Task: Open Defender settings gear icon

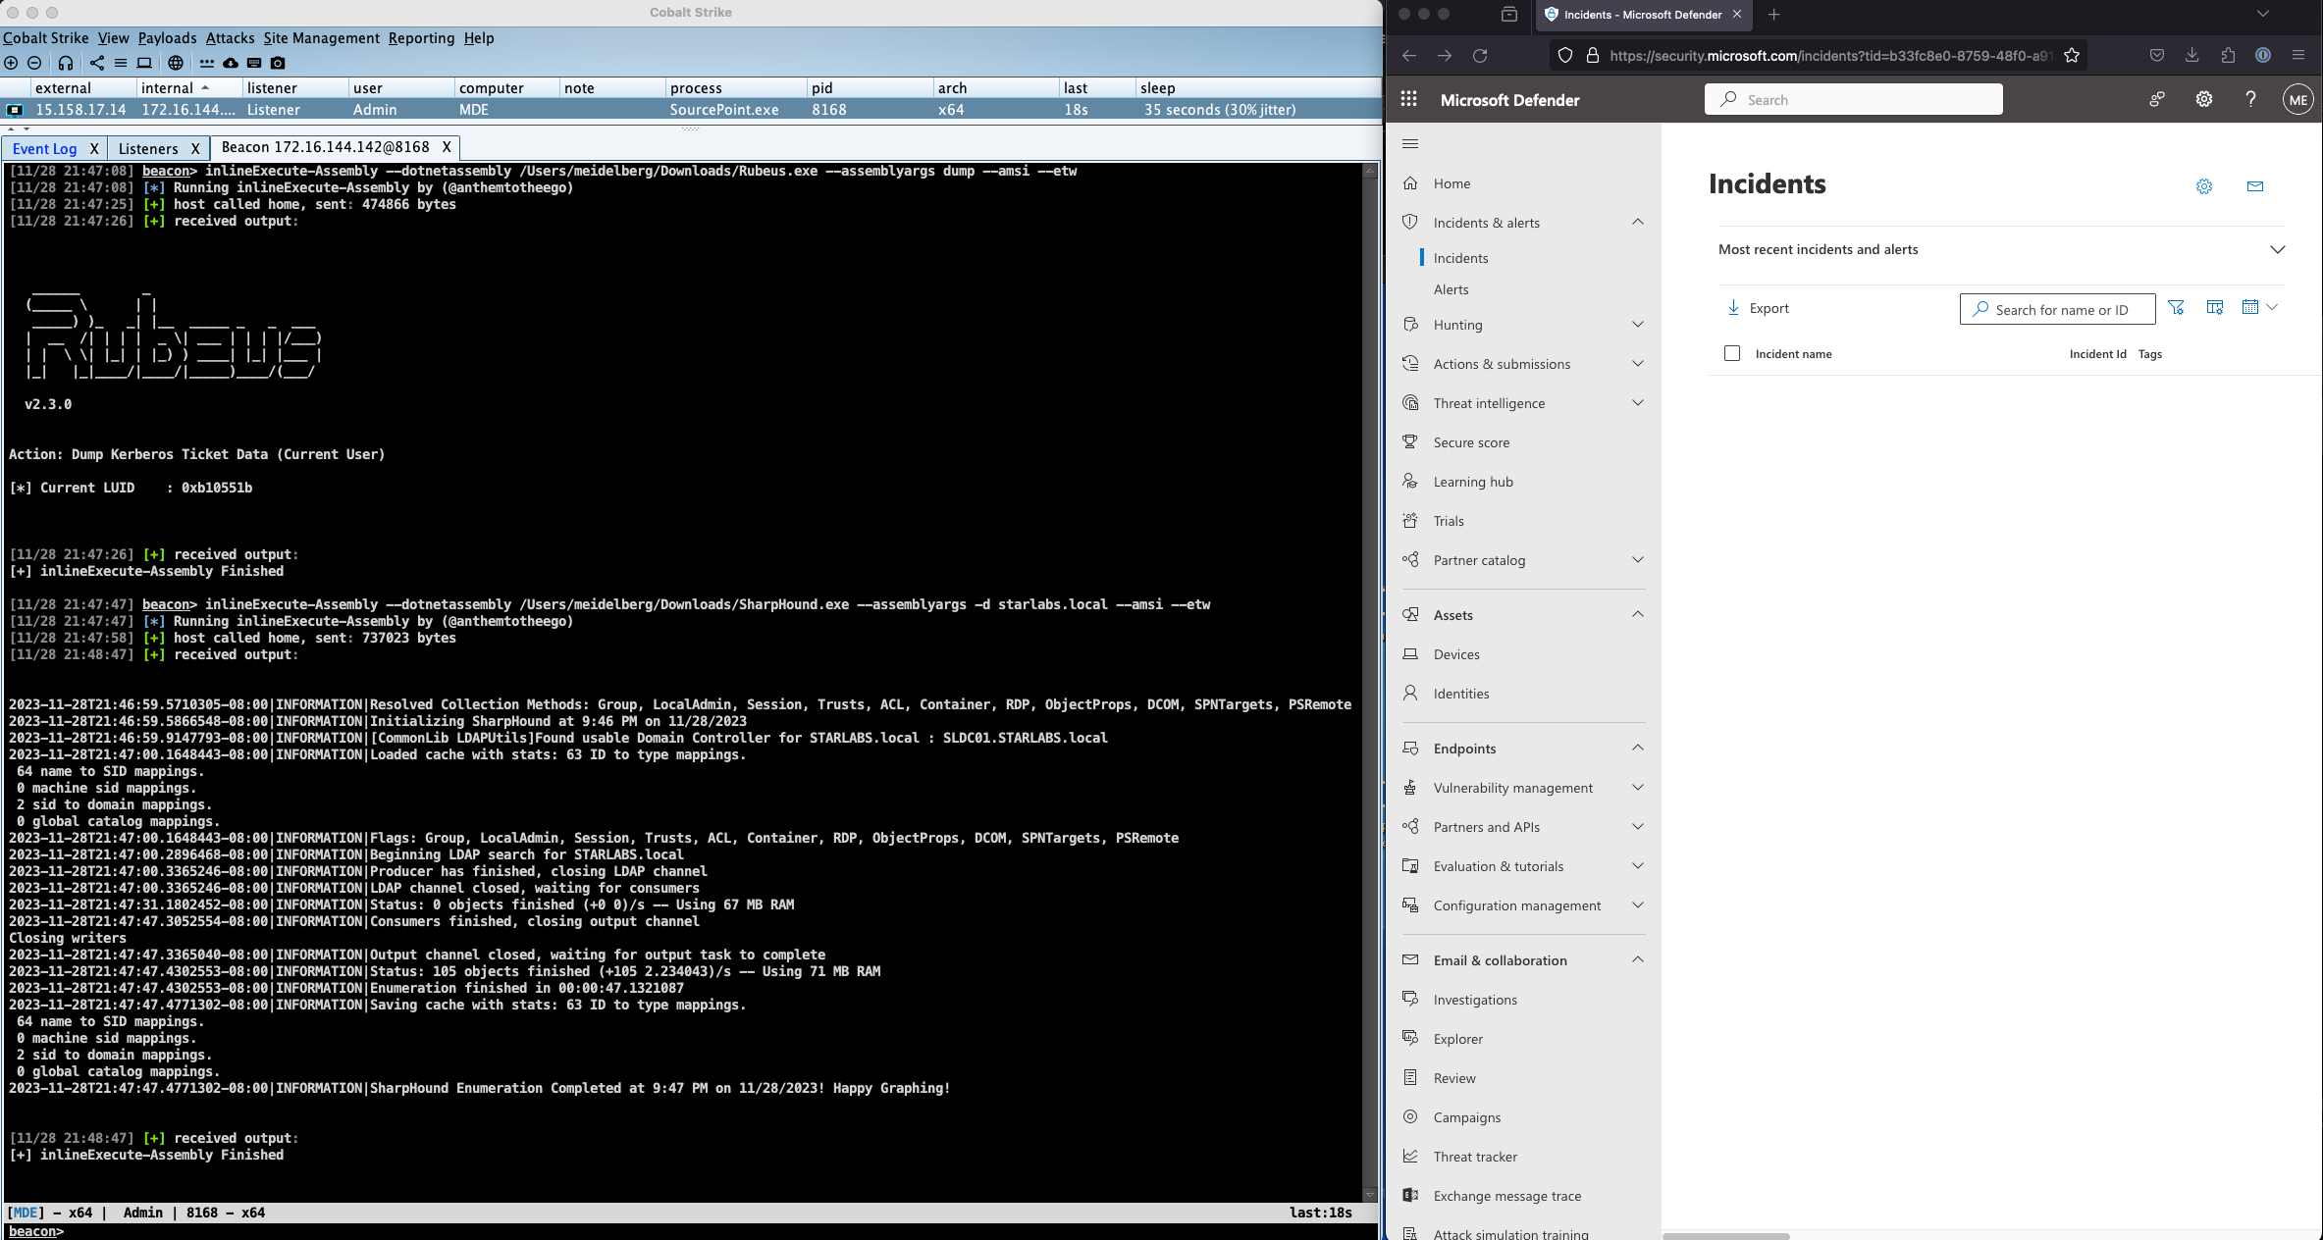Action: [x=2203, y=99]
